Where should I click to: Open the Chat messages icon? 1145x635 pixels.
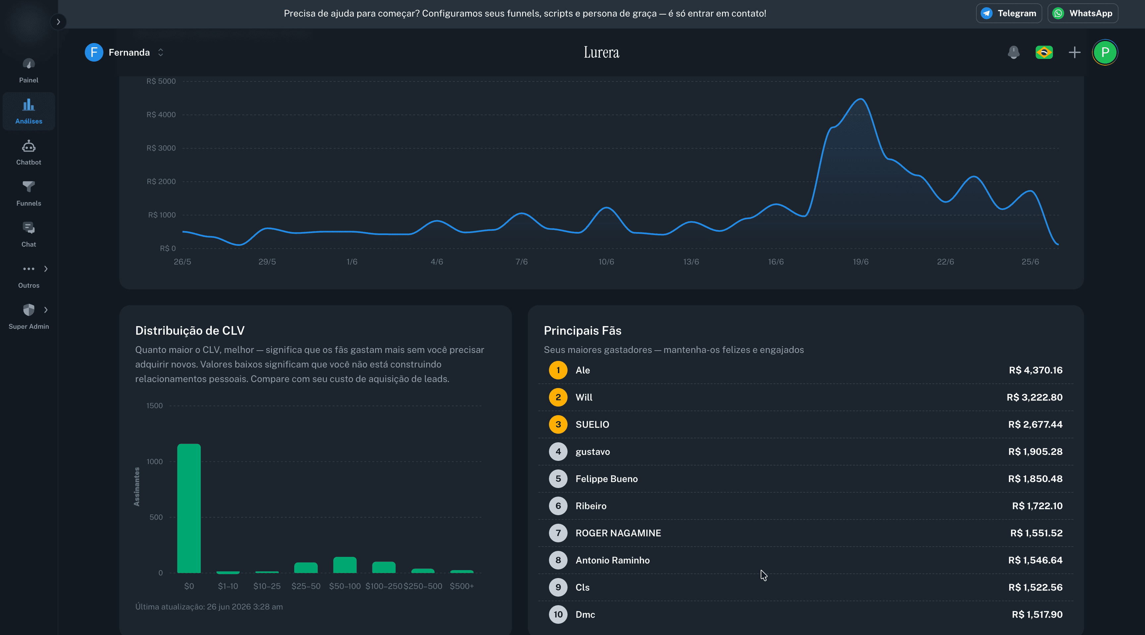28,228
